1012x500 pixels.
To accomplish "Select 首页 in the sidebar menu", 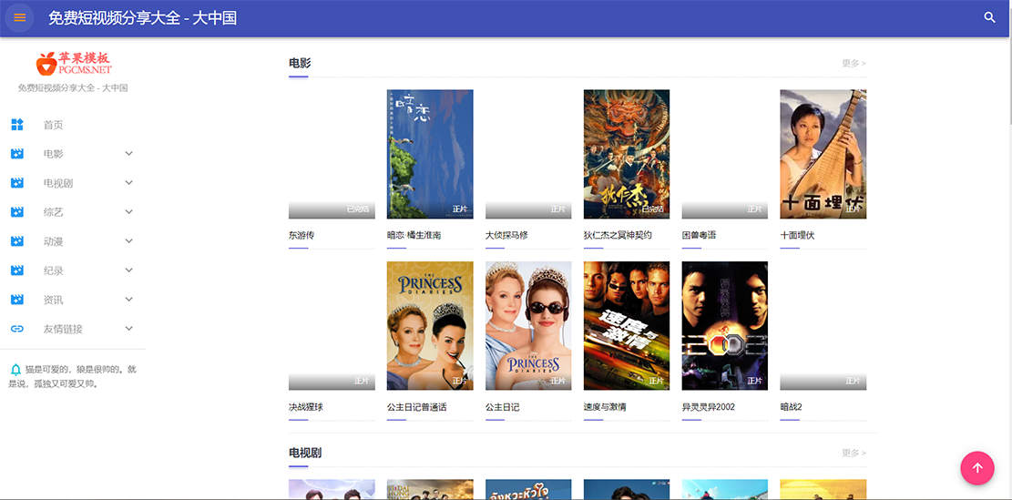I will pyautogui.click(x=53, y=125).
